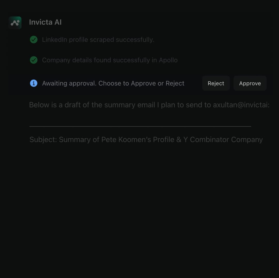Click the horizontal divider above the subject

click(x=140, y=126)
